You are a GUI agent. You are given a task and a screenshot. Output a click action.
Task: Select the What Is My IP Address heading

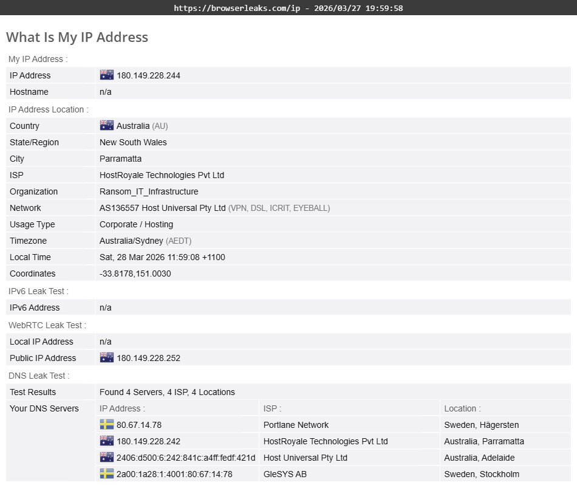(77, 37)
